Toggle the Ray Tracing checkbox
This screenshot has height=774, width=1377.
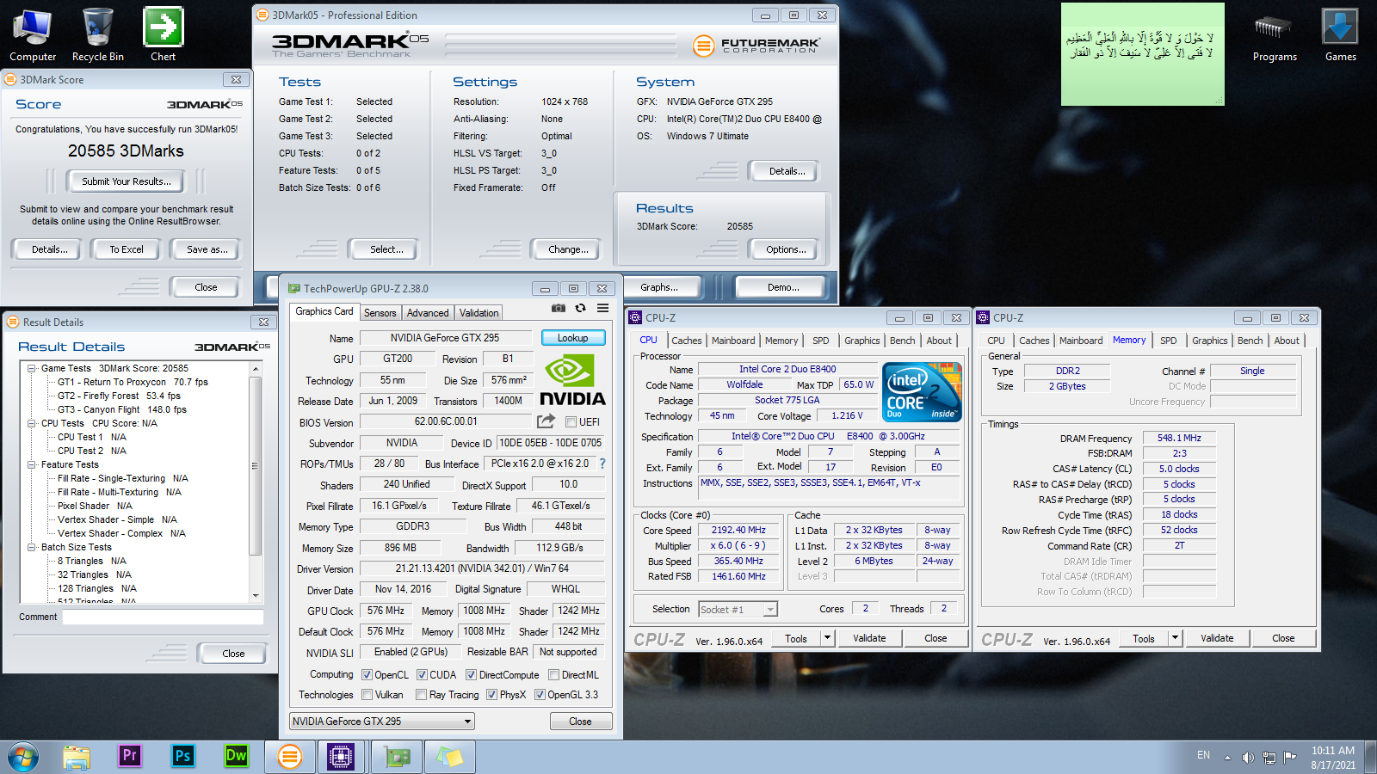coord(422,695)
